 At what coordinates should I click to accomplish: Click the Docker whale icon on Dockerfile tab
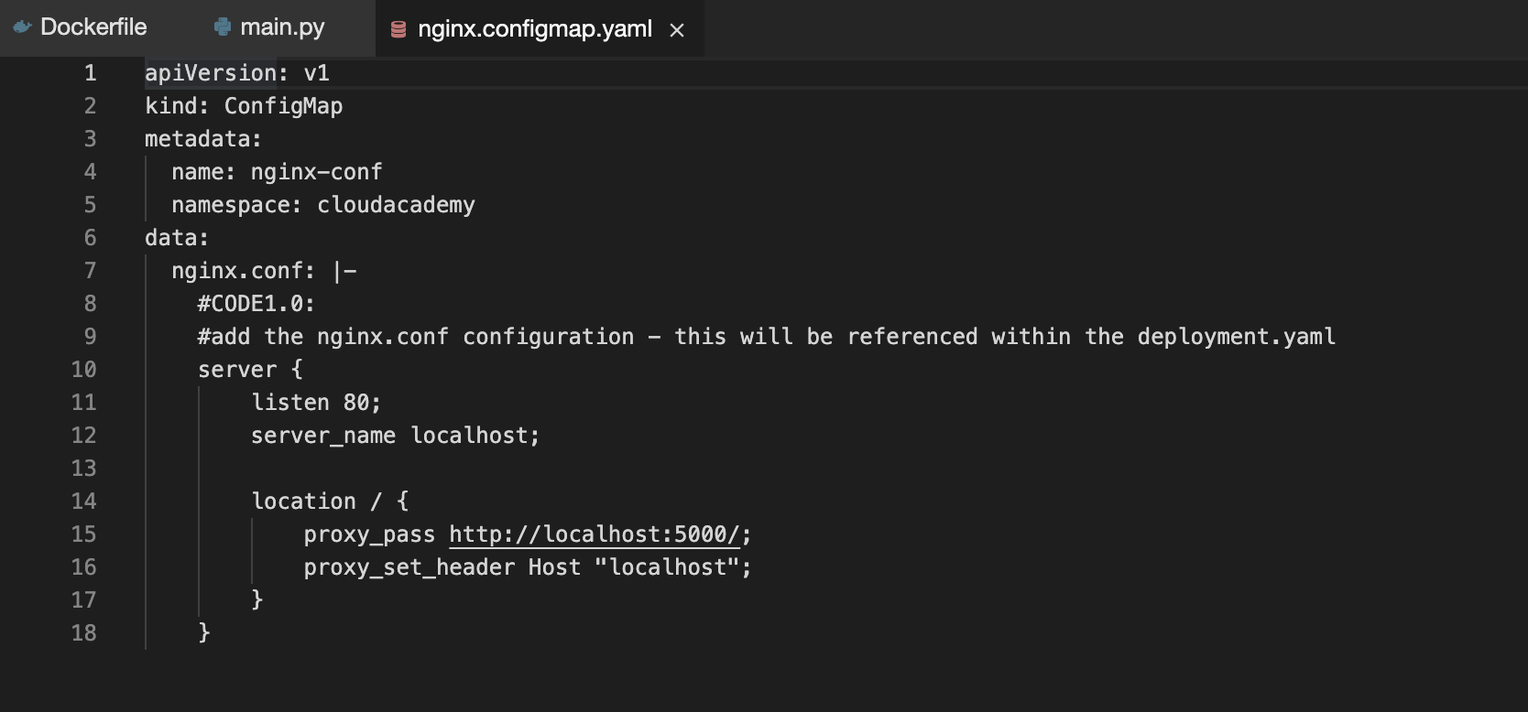point(22,27)
